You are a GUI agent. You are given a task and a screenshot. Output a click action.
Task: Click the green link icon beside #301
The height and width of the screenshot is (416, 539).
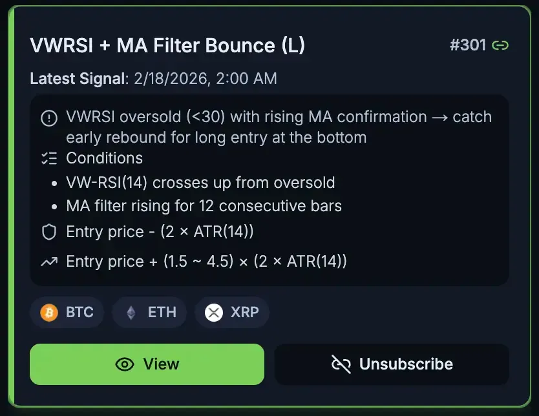pyautogui.click(x=500, y=45)
